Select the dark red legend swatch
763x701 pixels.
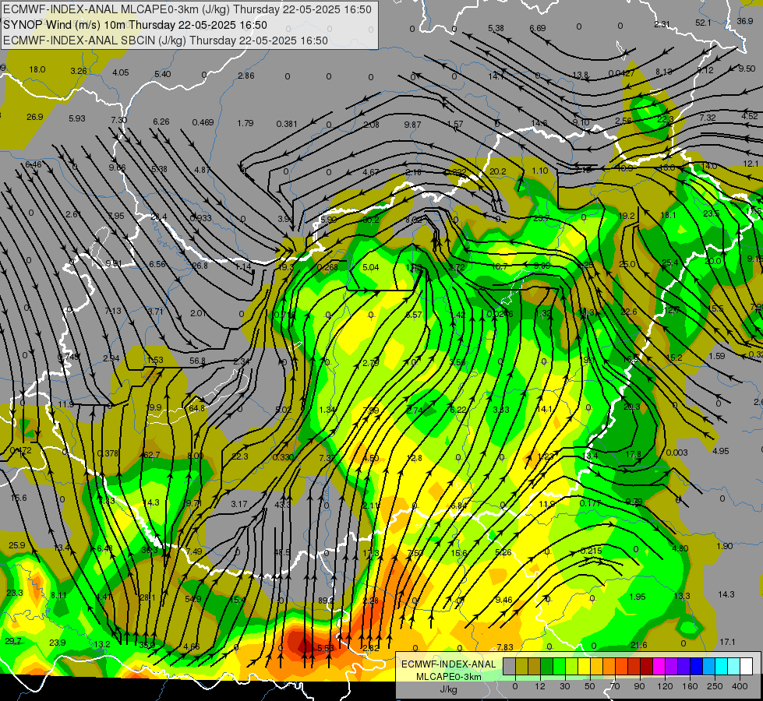point(646,666)
